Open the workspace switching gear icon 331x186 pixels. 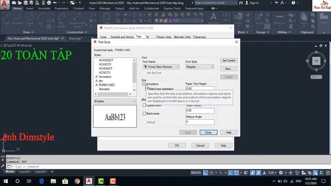[281, 173]
